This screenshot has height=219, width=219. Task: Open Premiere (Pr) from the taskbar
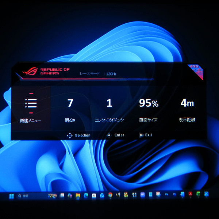point(174,194)
